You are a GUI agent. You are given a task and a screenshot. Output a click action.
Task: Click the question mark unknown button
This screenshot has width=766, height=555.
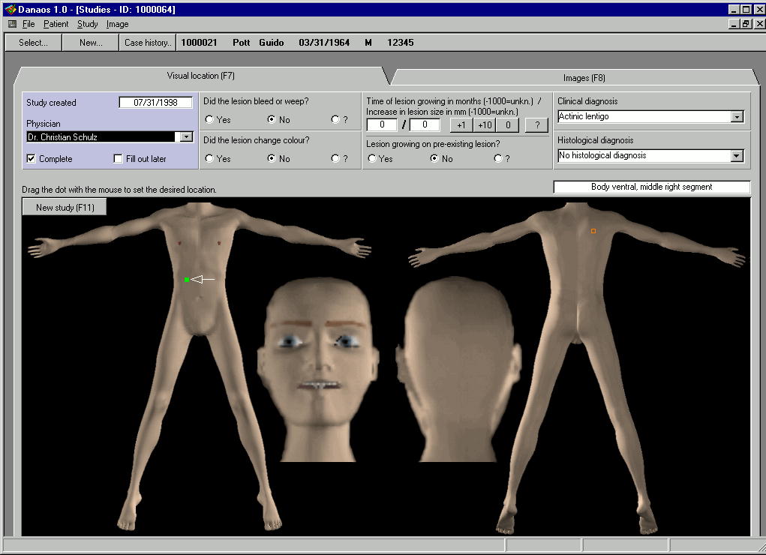536,125
